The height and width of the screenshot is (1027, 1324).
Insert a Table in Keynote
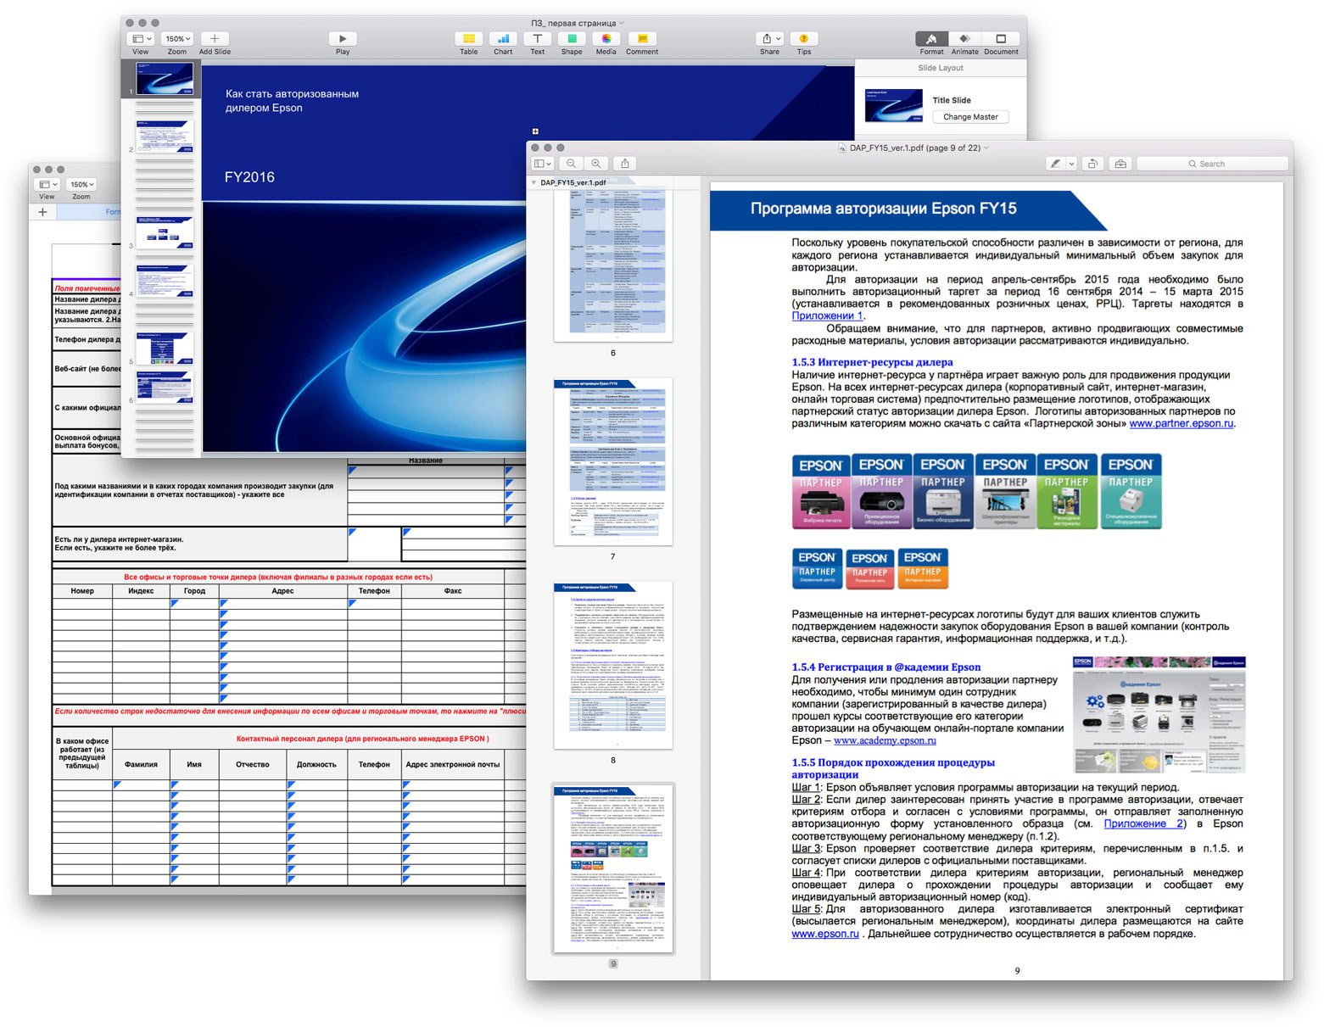pyautogui.click(x=468, y=39)
